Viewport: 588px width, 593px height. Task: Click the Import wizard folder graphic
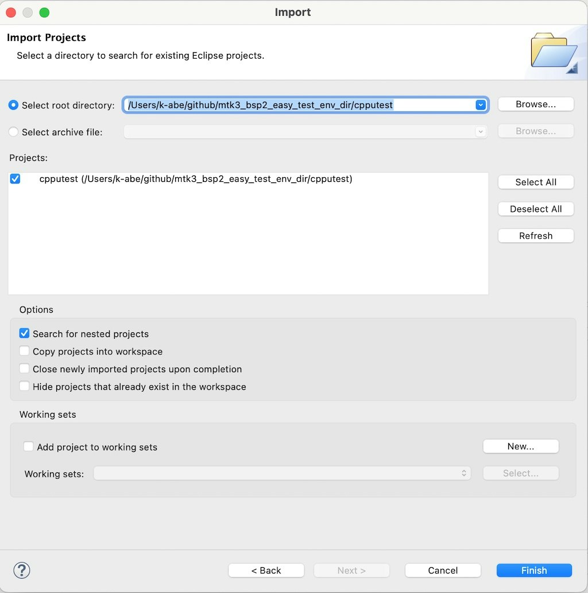tap(553, 51)
